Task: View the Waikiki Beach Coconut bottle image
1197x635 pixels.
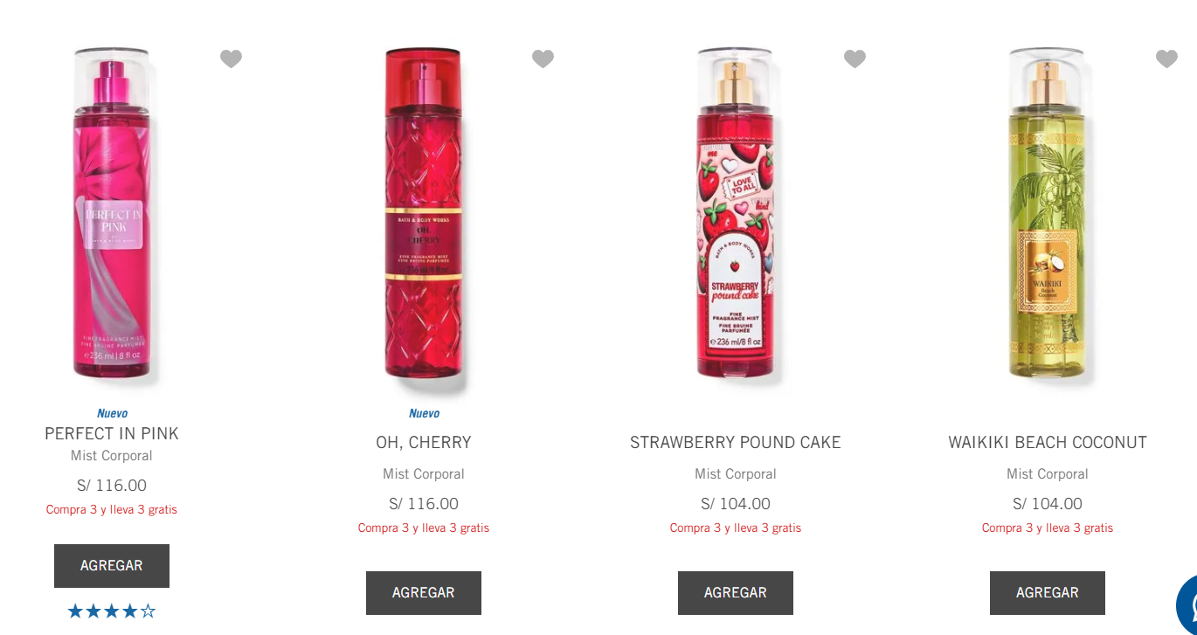Action: (1047, 215)
